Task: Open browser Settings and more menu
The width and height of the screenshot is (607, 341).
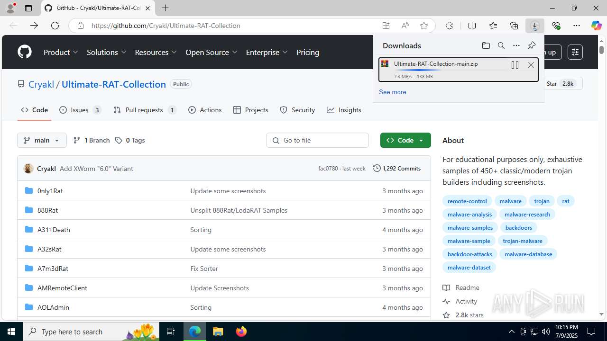Action: (x=577, y=26)
